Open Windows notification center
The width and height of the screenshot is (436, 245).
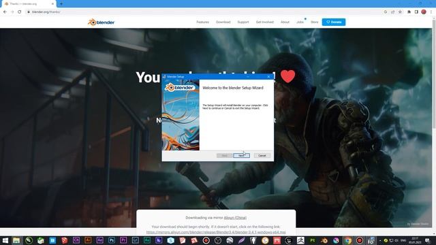point(427,240)
